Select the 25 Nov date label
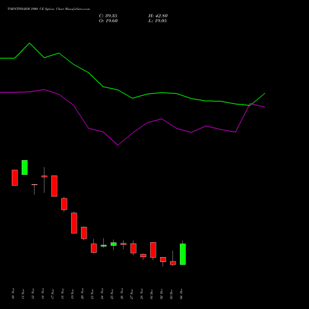The width and height of the screenshot is (309, 309). coord(112,294)
